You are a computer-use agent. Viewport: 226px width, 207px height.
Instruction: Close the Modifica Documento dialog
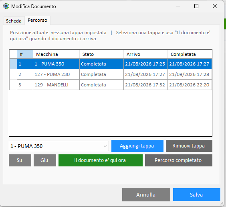(215, 6)
